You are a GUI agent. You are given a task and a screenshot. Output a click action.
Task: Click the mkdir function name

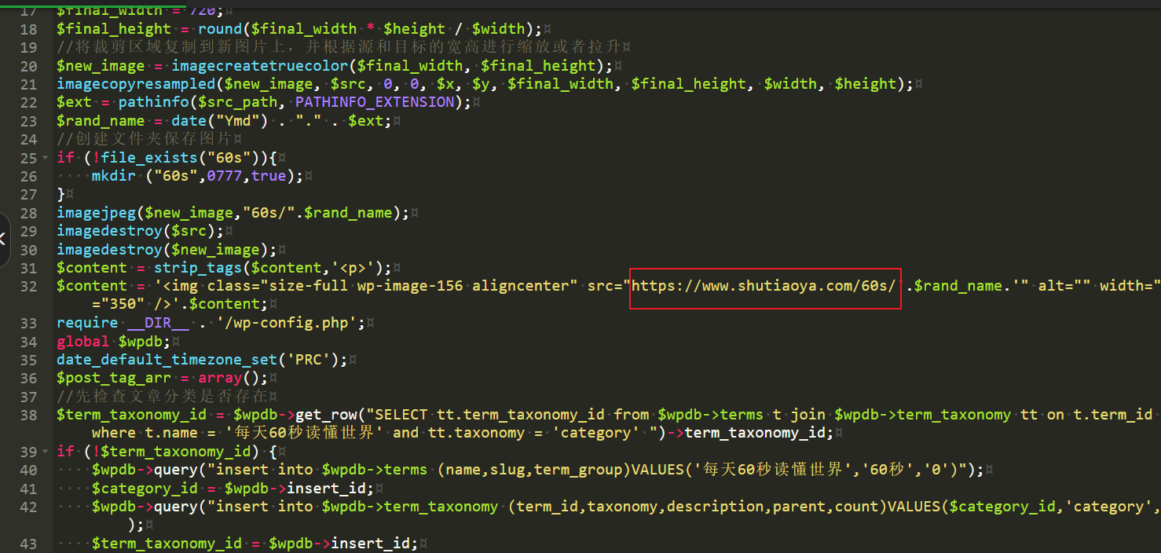click(x=113, y=176)
